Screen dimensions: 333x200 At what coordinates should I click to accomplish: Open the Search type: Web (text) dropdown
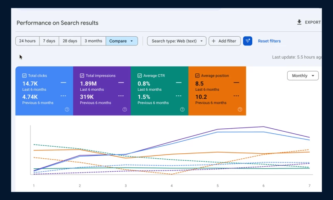(176, 41)
